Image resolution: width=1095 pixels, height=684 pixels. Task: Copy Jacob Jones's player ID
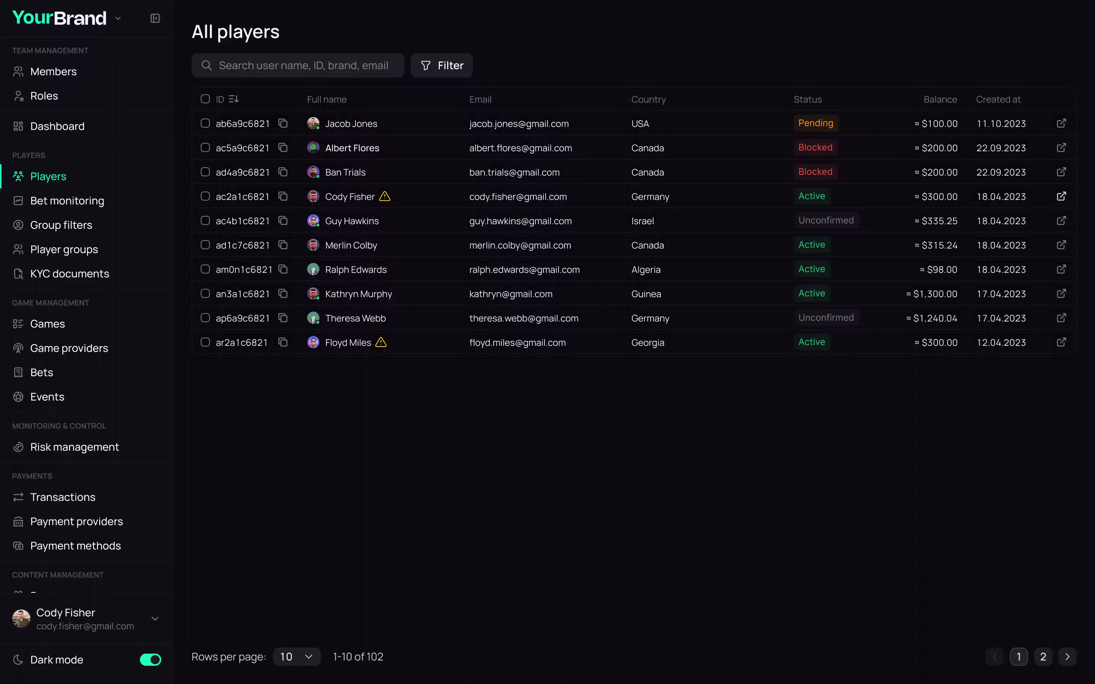283,123
